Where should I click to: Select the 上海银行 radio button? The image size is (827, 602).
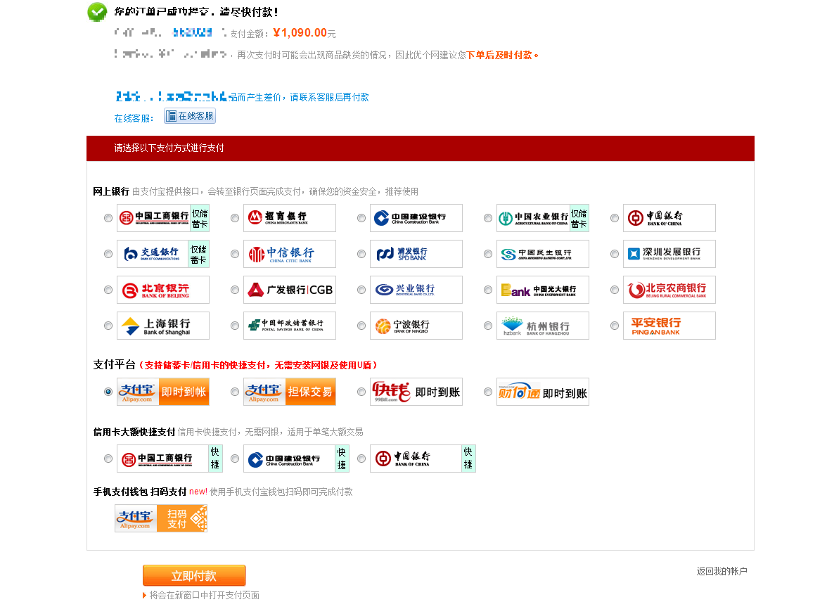click(108, 326)
